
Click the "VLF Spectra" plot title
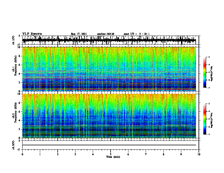pos(32,34)
